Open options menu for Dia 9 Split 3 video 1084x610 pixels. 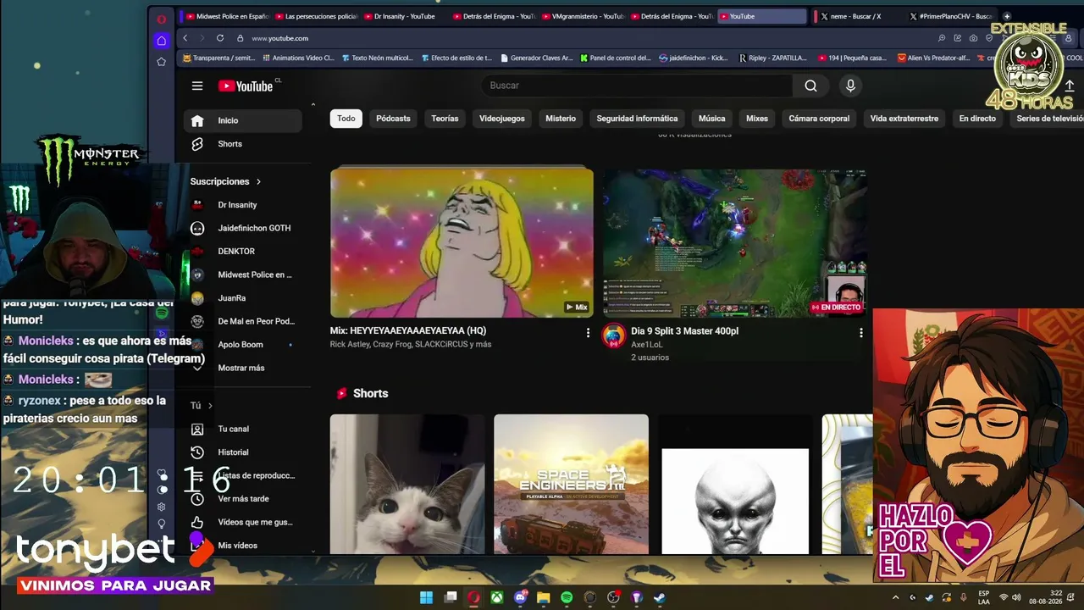(x=860, y=333)
